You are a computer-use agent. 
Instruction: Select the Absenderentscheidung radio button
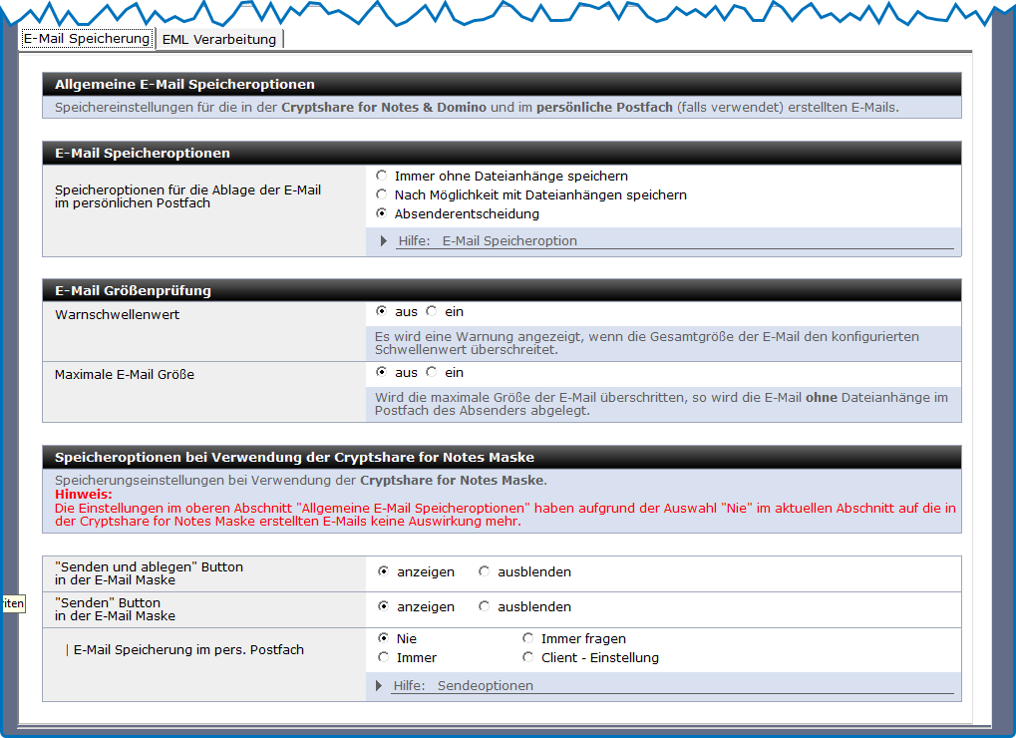click(381, 213)
